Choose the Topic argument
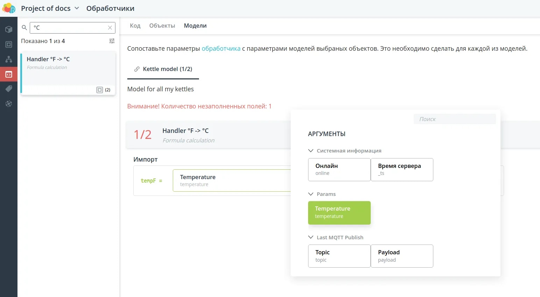Image resolution: width=540 pixels, height=297 pixels. pyautogui.click(x=339, y=256)
